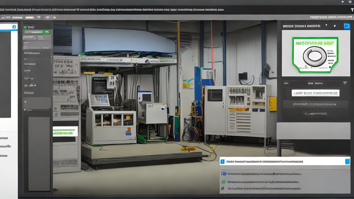Click the blue square button on the notification header

pos(347,161)
